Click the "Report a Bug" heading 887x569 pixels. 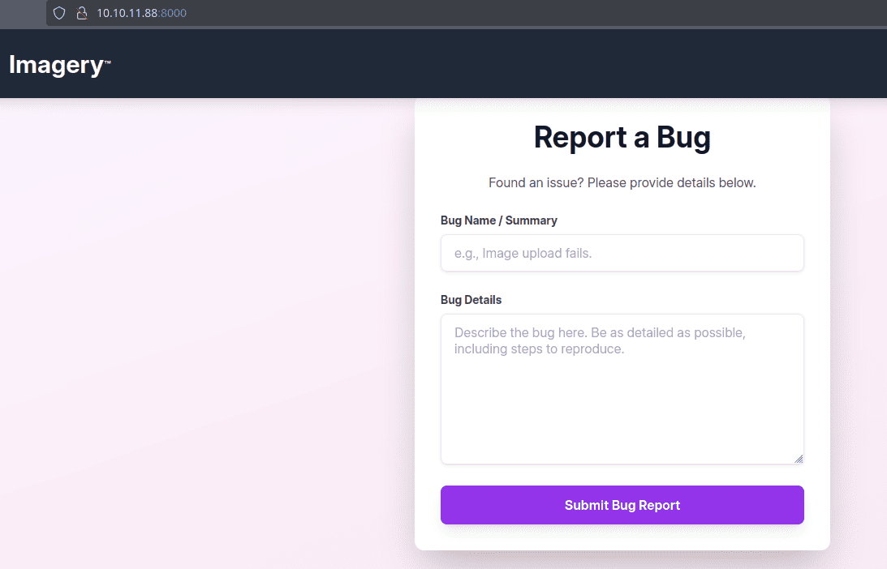pos(622,138)
